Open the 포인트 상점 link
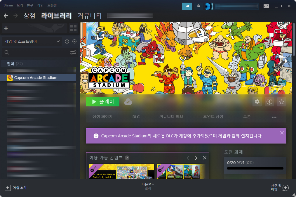 click(x=213, y=117)
